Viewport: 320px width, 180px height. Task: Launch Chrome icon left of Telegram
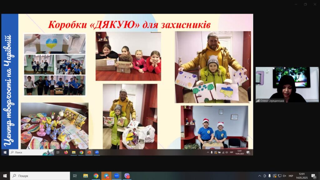(96, 176)
